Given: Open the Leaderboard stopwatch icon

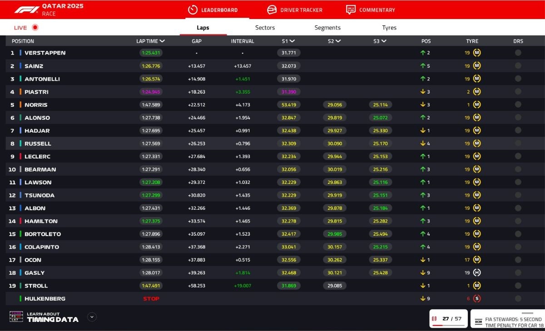Looking at the screenshot, I should click(193, 10).
